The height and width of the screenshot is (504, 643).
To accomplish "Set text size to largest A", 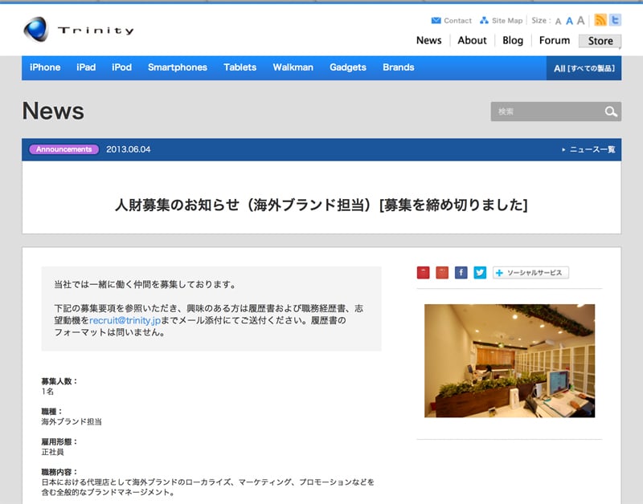I will 580,21.
